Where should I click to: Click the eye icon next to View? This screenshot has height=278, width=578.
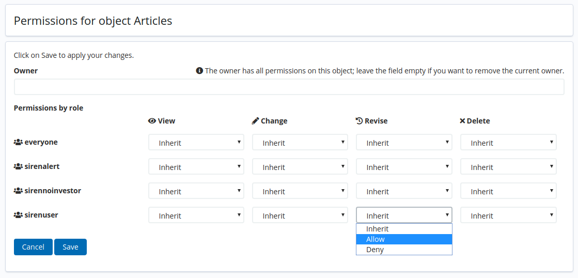tap(152, 121)
